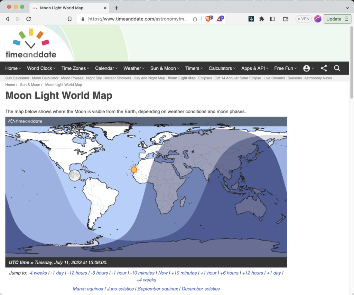The image size is (354, 295).
Task: Click the address bar URL field
Action: pyautogui.click(x=138, y=19)
